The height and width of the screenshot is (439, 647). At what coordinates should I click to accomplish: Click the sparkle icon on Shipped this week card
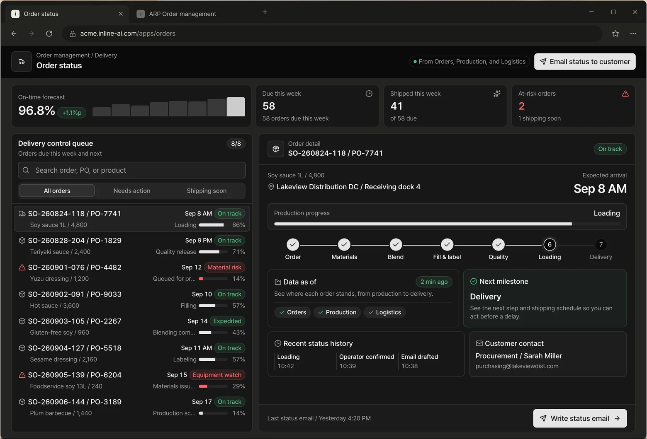[x=497, y=94]
